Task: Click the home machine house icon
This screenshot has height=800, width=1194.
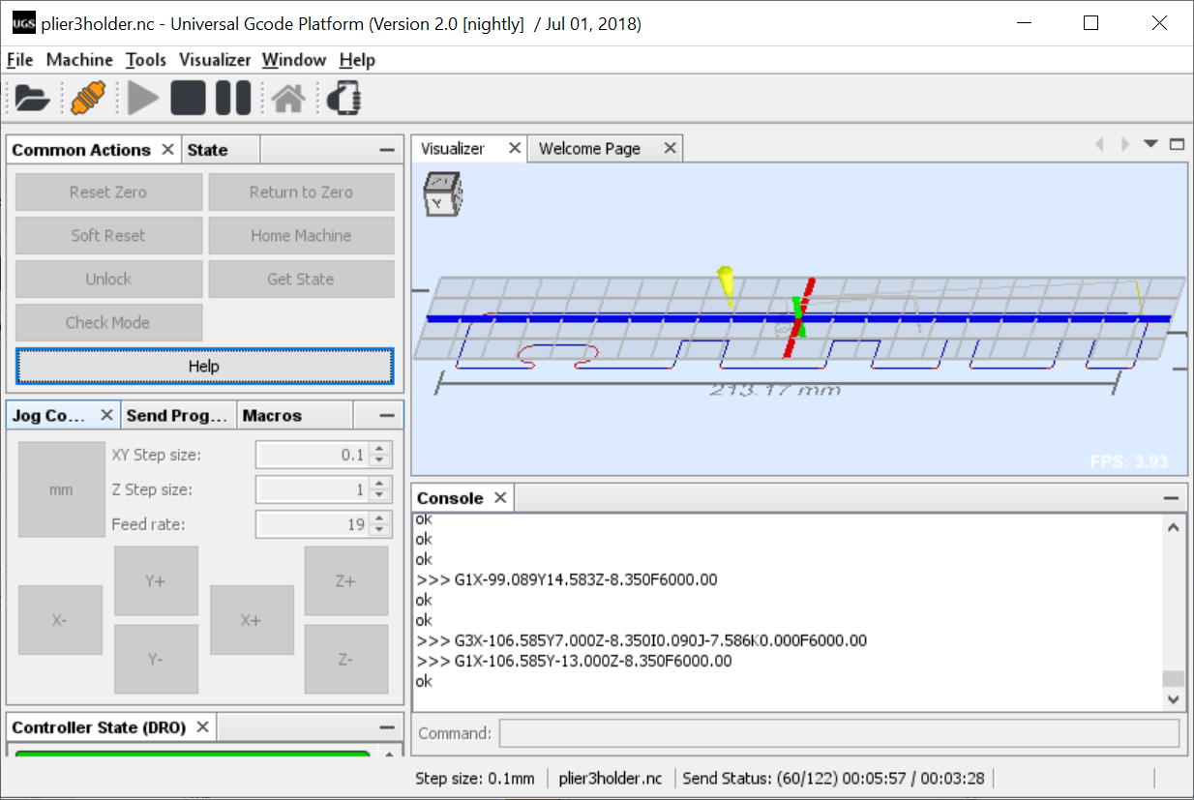Action: point(288,99)
